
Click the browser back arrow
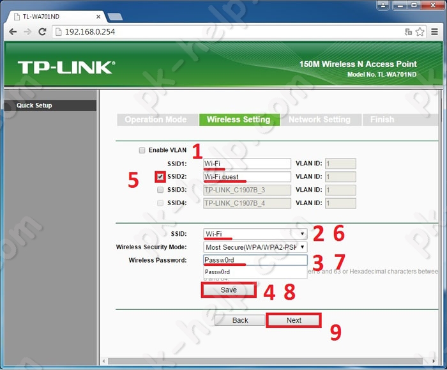coord(13,32)
